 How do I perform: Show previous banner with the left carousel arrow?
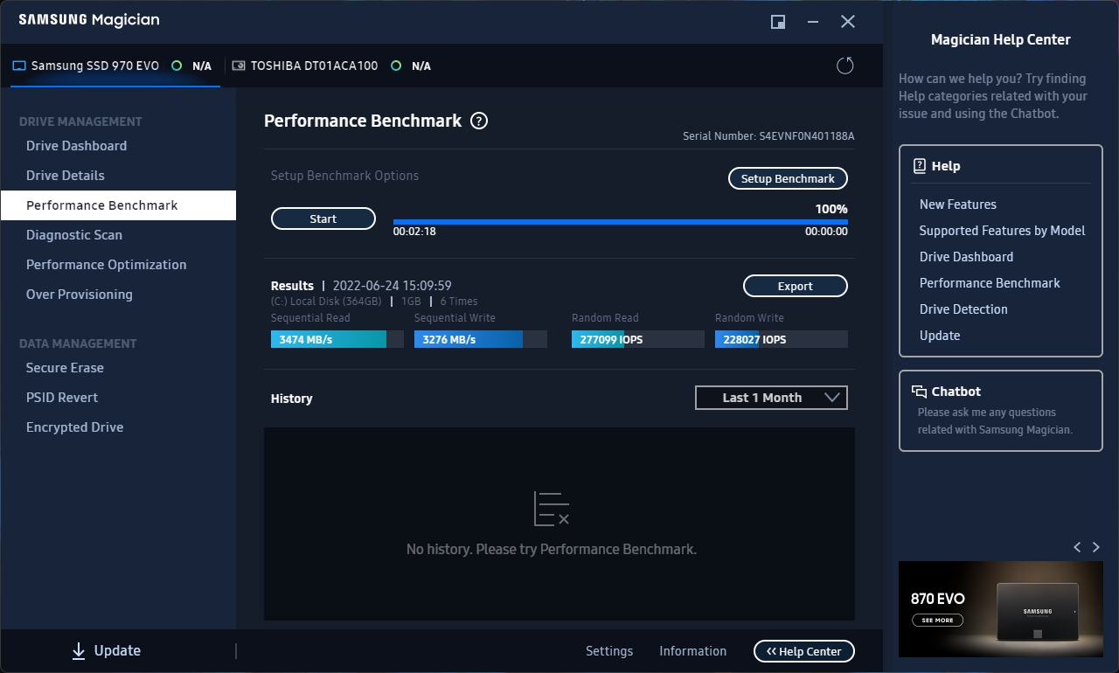coord(1077,547)
